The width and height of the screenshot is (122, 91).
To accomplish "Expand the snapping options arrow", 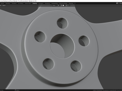I will point(65,6).
